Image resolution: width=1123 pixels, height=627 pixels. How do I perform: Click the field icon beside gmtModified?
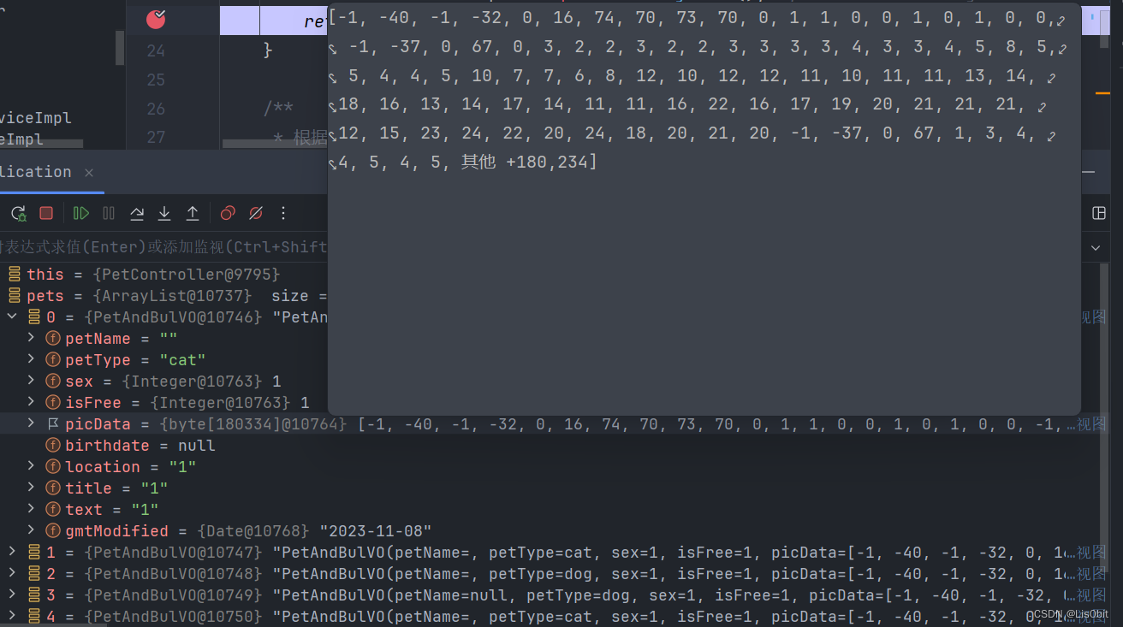click(53, 530)
